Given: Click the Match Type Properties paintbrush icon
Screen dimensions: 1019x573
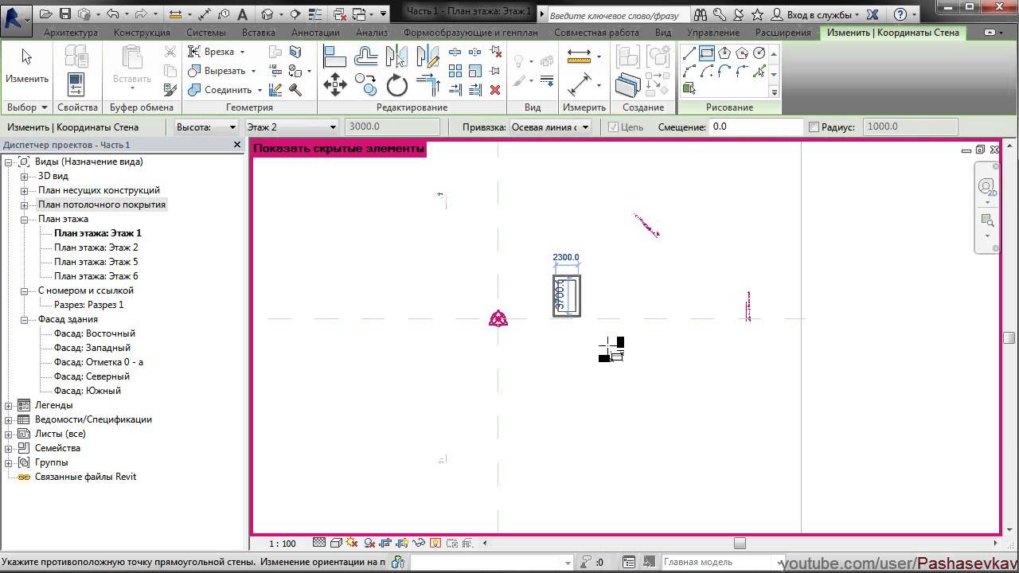Looking at the screenshot, I should click(170, 90).
